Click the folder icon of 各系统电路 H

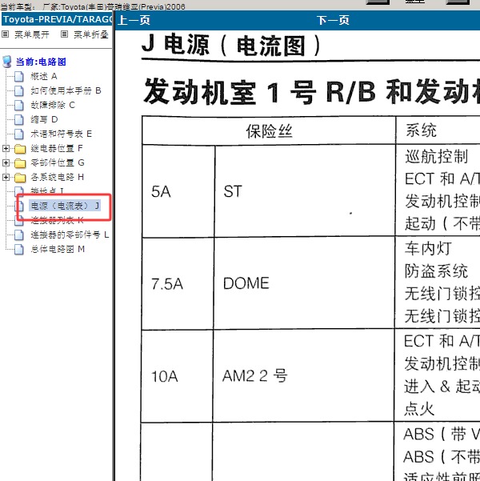tap(20, 178)
